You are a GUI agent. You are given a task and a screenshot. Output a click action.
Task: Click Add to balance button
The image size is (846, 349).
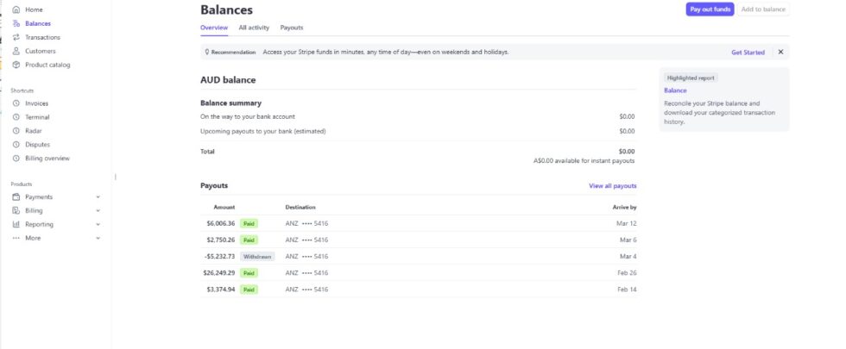point(763,9)
